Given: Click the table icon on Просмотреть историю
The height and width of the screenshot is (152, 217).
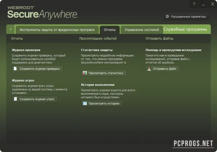Looking at the screenshot, I should (85, 103).
